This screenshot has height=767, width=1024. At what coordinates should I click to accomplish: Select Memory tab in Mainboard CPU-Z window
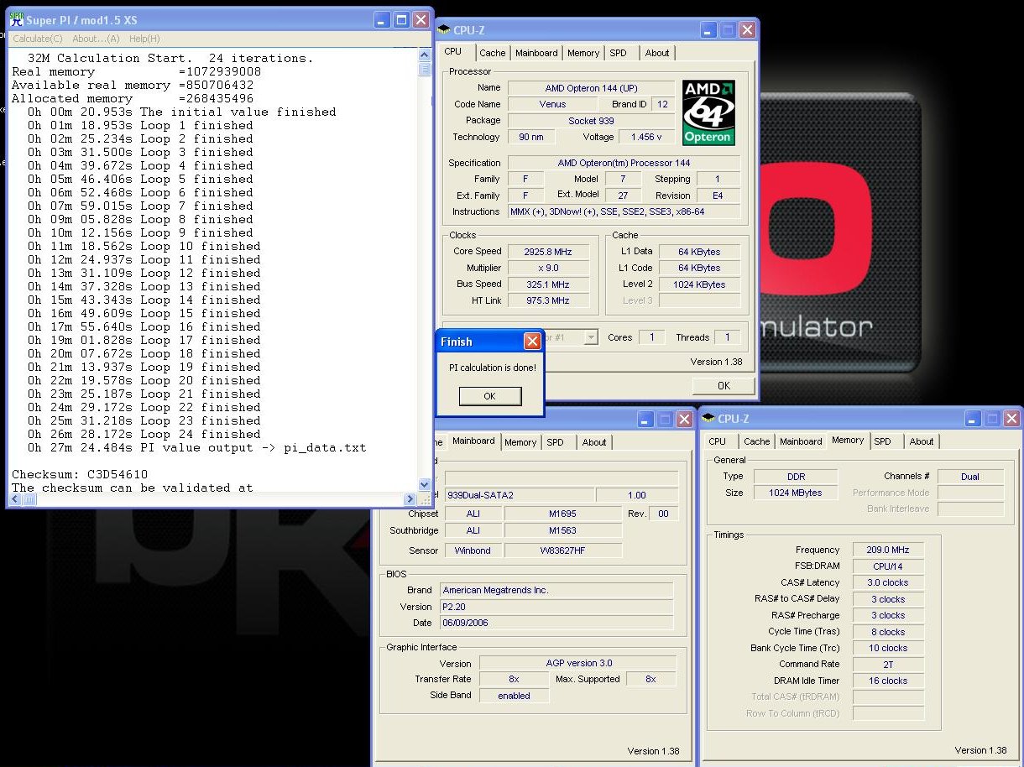(x=520, y=442)
